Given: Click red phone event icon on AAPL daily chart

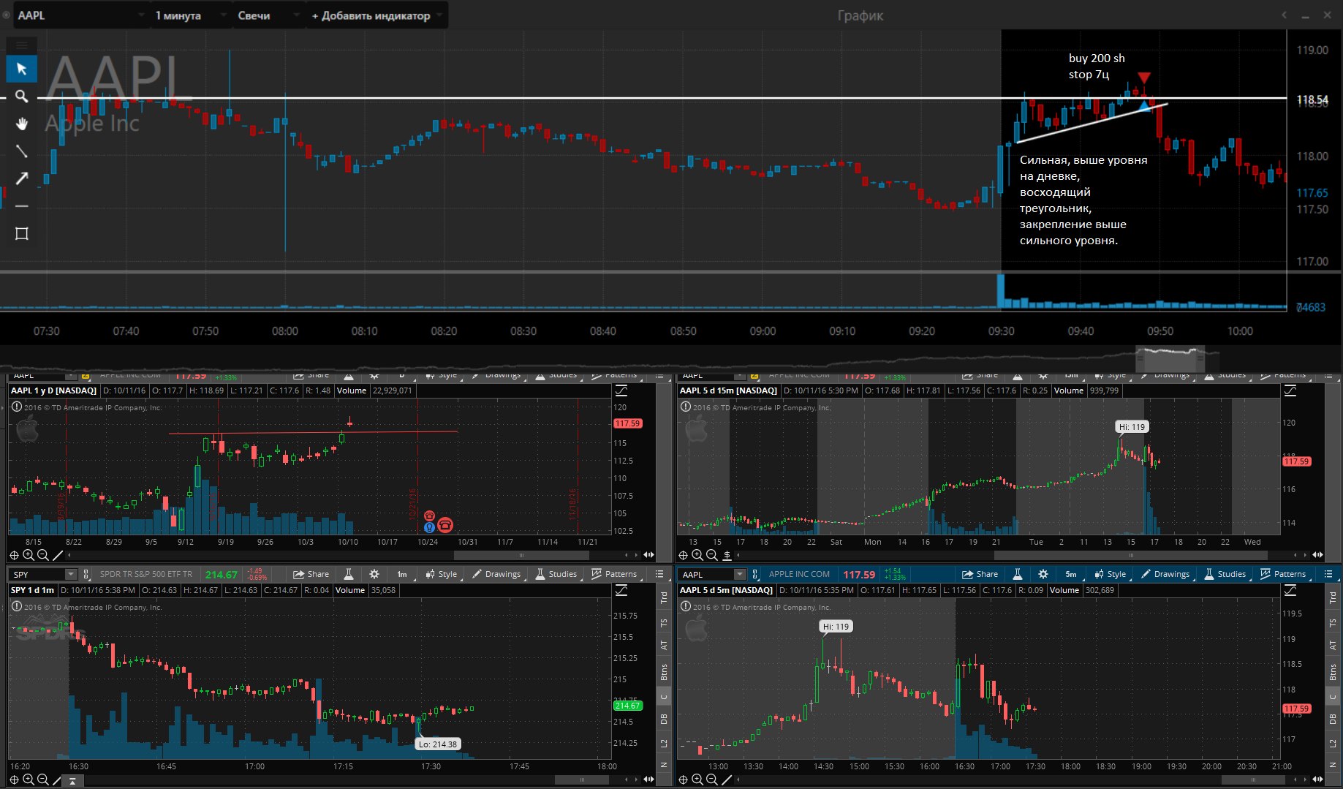Looking at the screenshot, I should point(444,525).
